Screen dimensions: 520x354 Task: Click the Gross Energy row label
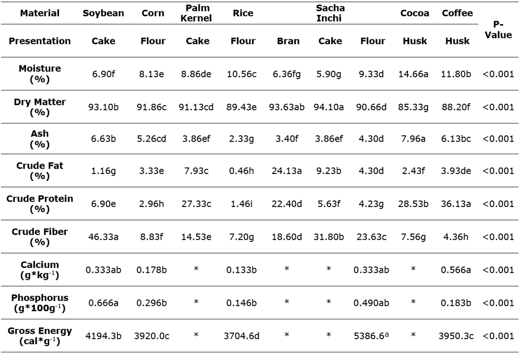pos(40,336)
